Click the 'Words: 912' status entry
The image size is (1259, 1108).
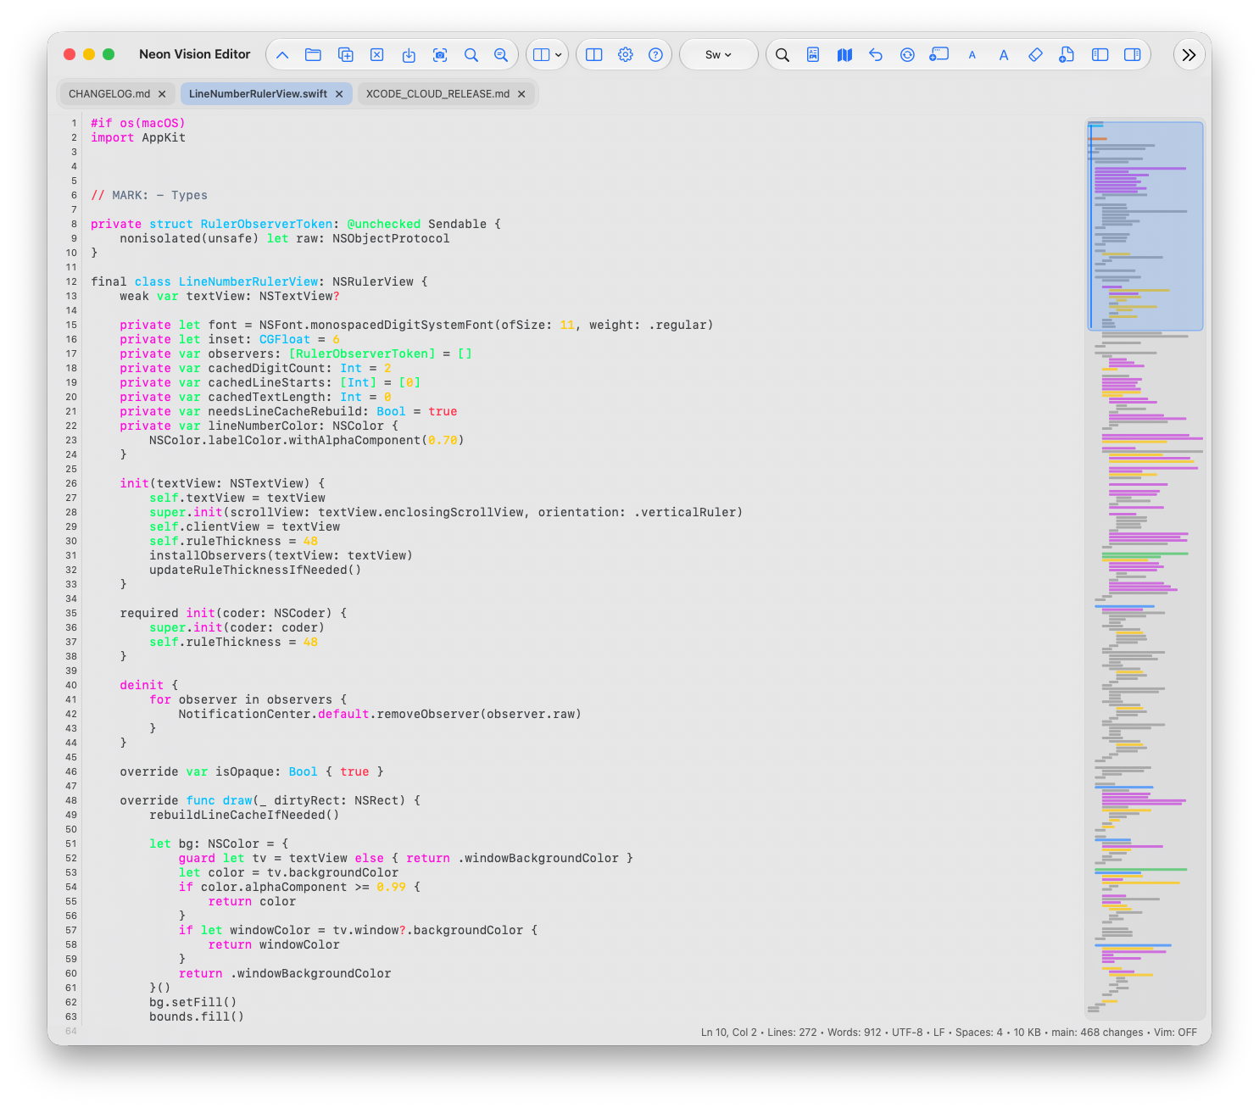click(x=855, y=1033)
